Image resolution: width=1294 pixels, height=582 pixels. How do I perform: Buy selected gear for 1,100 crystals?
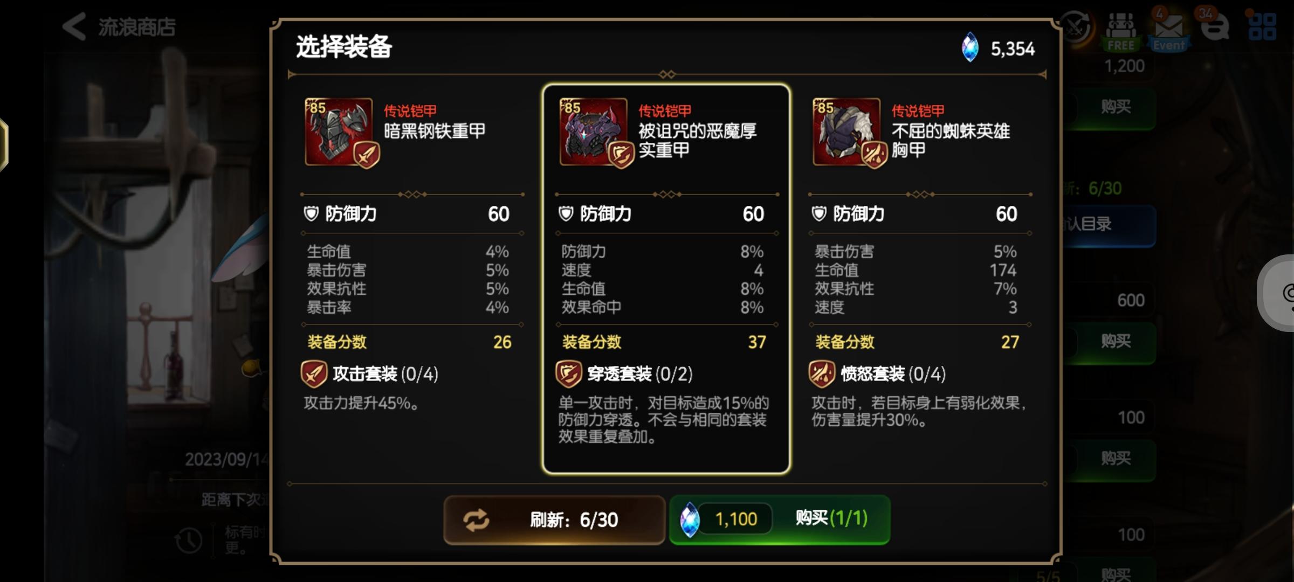tap(780, 519)
